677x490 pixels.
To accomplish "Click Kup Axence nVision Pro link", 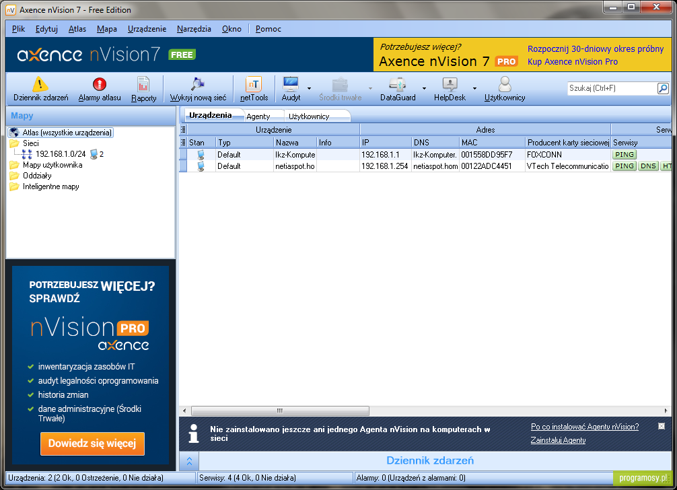I will 573,62.
